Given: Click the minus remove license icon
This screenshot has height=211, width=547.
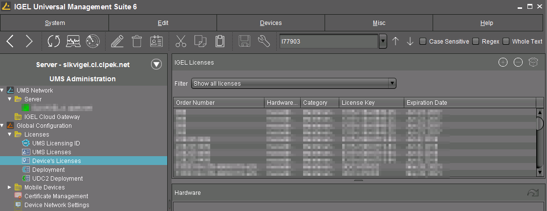Looking at the screenshot, I should click(x=518, y=63).
